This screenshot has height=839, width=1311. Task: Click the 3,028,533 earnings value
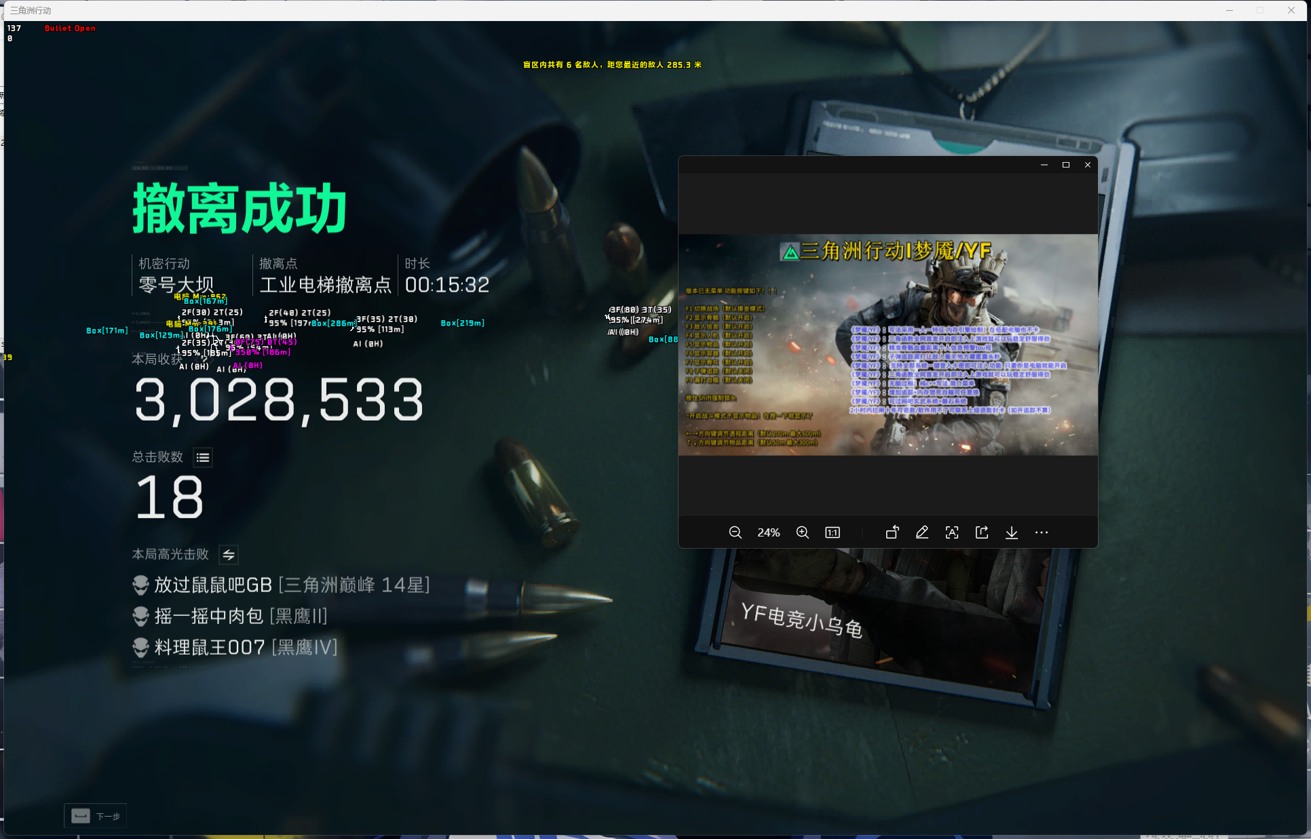click(279, 400)
